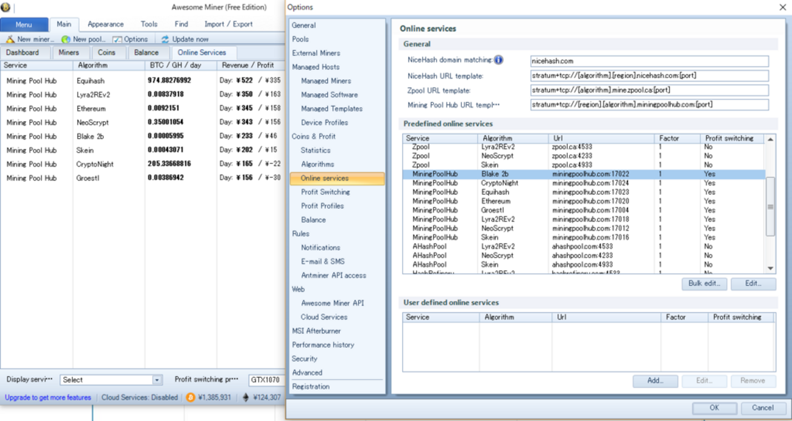Follow the Upgrade to get more features link
The image size is (792, 421).
point(48,397)
